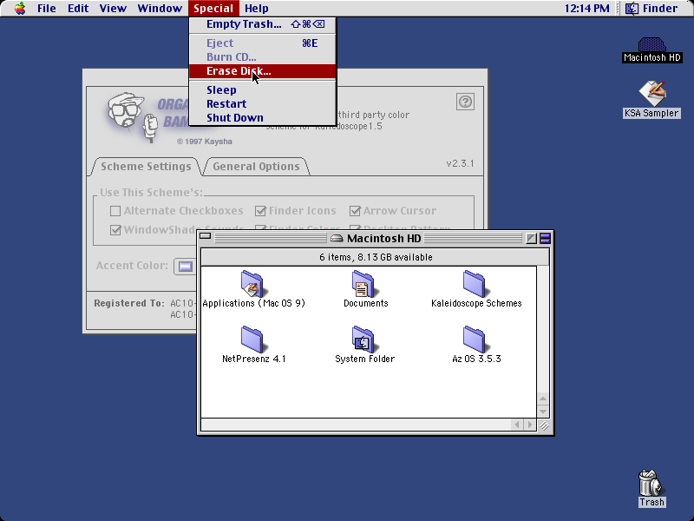Image resolution: width=694 pixels, height=521 pixels.
Task: Click the help question mark icon
Action: (x=465, y=102)
